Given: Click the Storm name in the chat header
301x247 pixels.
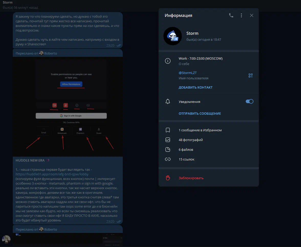Looking at the screenshot, I should pos(7,3).
